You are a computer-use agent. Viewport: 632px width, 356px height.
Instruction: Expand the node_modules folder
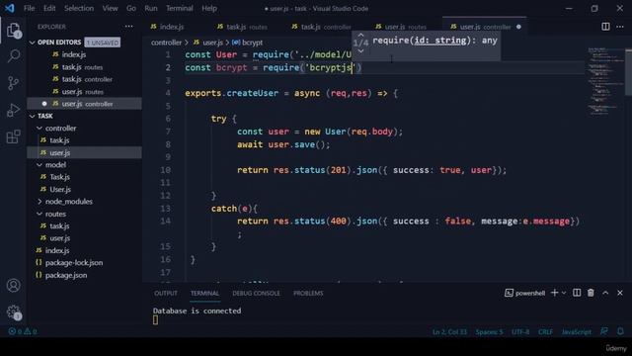(x=39, y=202)
